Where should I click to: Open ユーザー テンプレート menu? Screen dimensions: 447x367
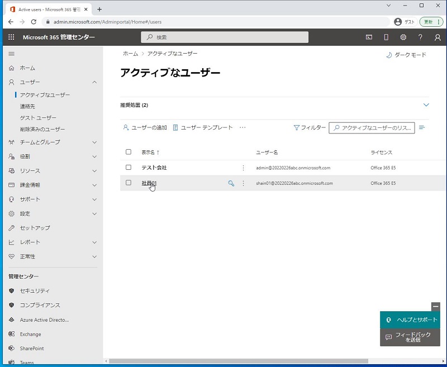[203, 127]
